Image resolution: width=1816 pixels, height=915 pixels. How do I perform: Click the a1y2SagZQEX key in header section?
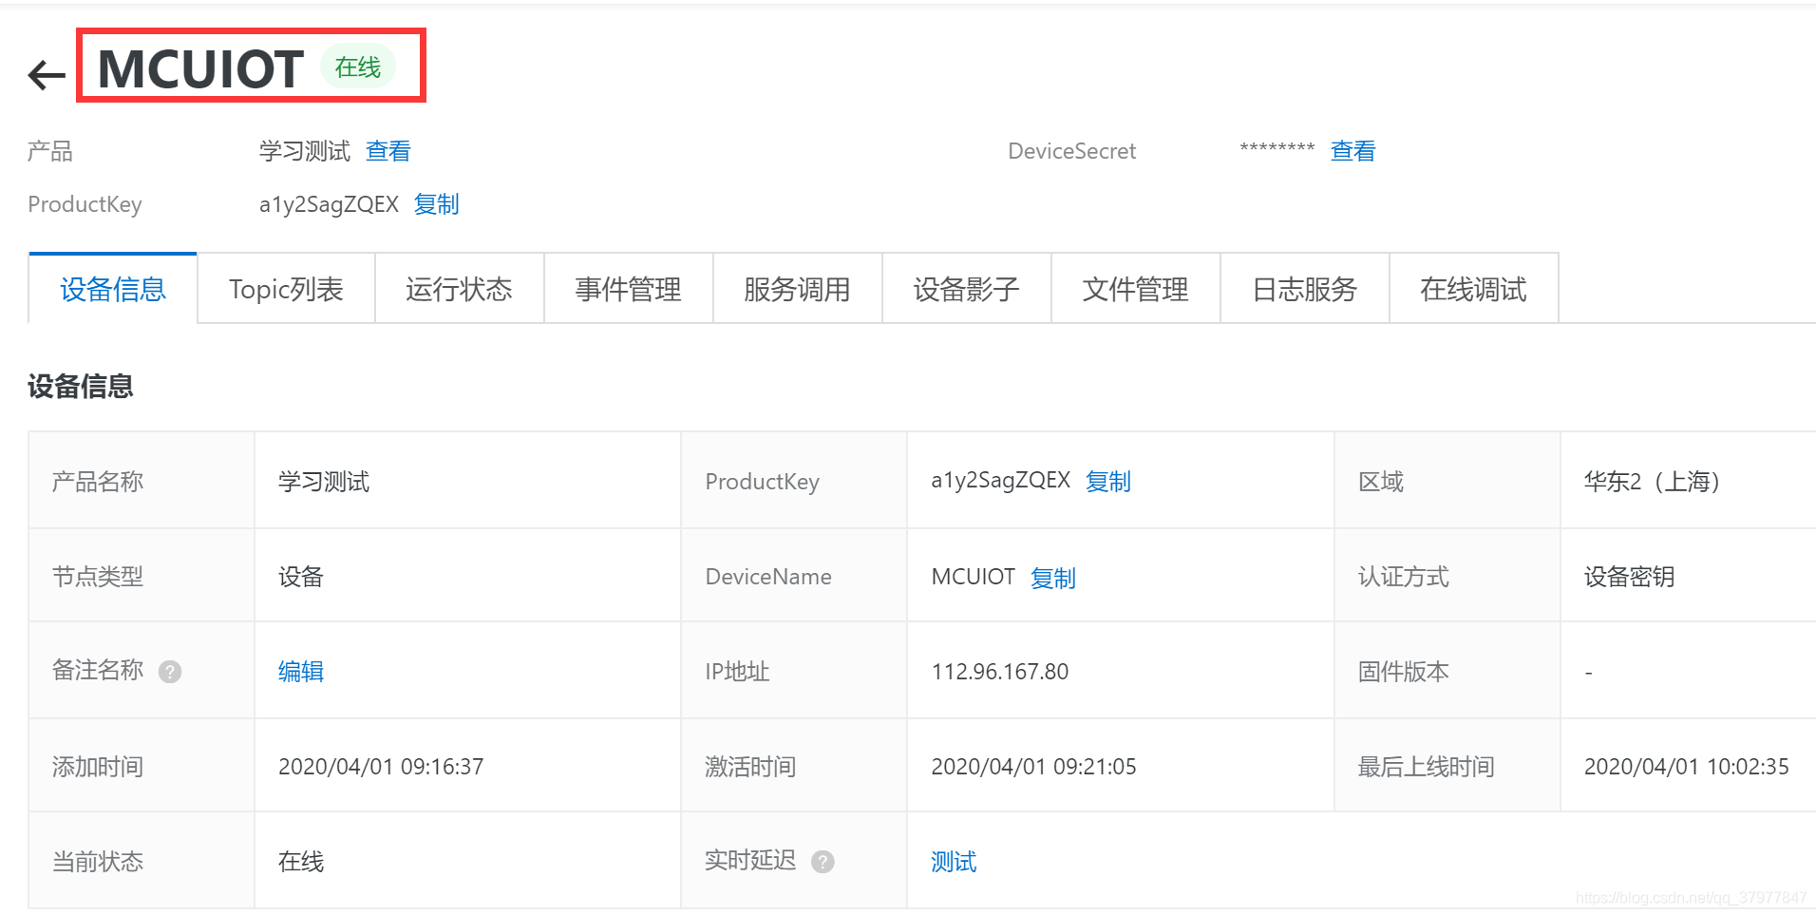(x=329, y=204)
